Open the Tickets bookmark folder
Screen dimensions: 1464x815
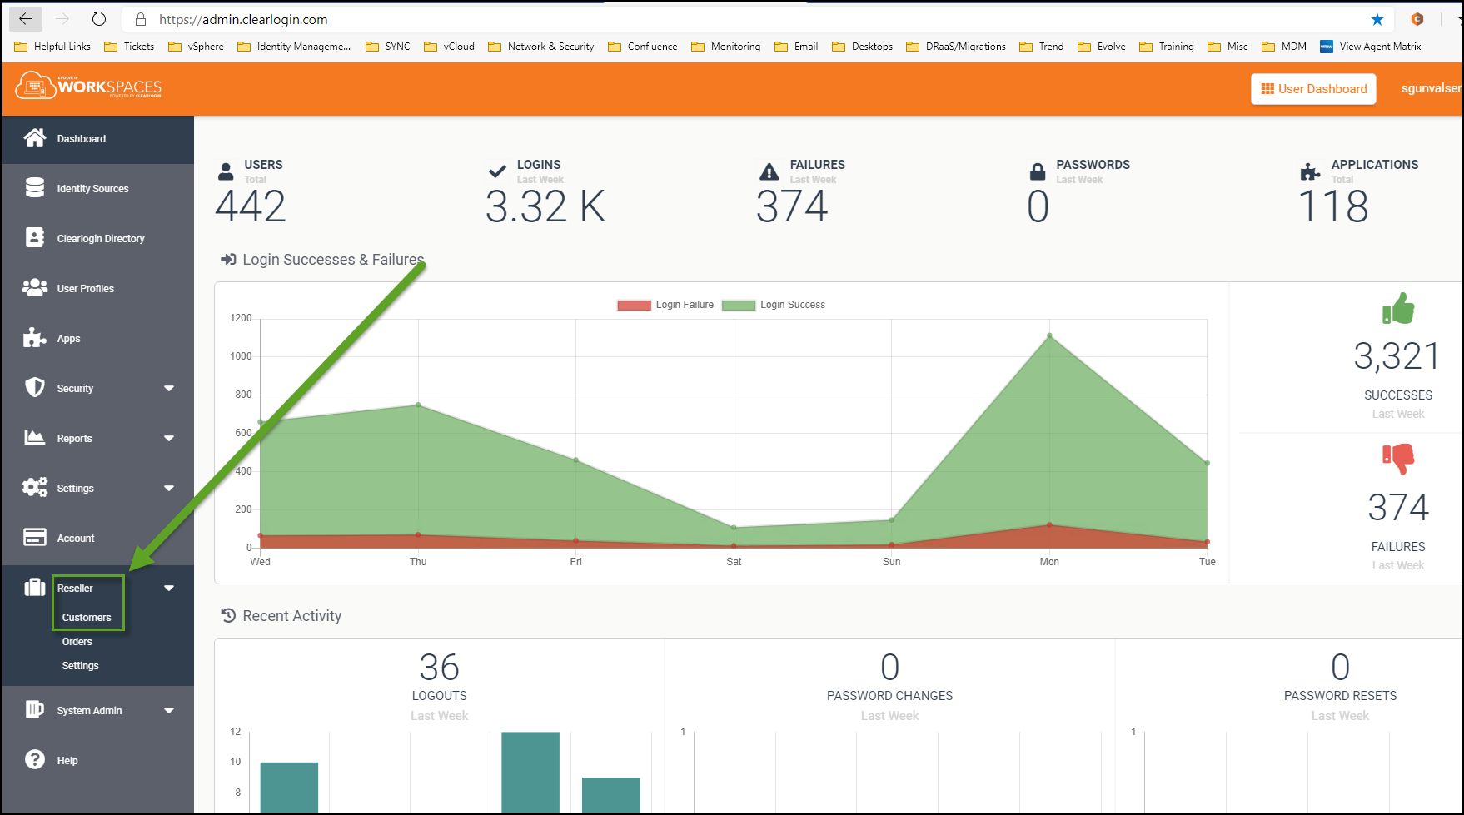tap(130, 47)
